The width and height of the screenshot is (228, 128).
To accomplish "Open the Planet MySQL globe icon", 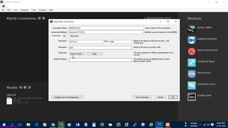I will click(x=192, y=74).
